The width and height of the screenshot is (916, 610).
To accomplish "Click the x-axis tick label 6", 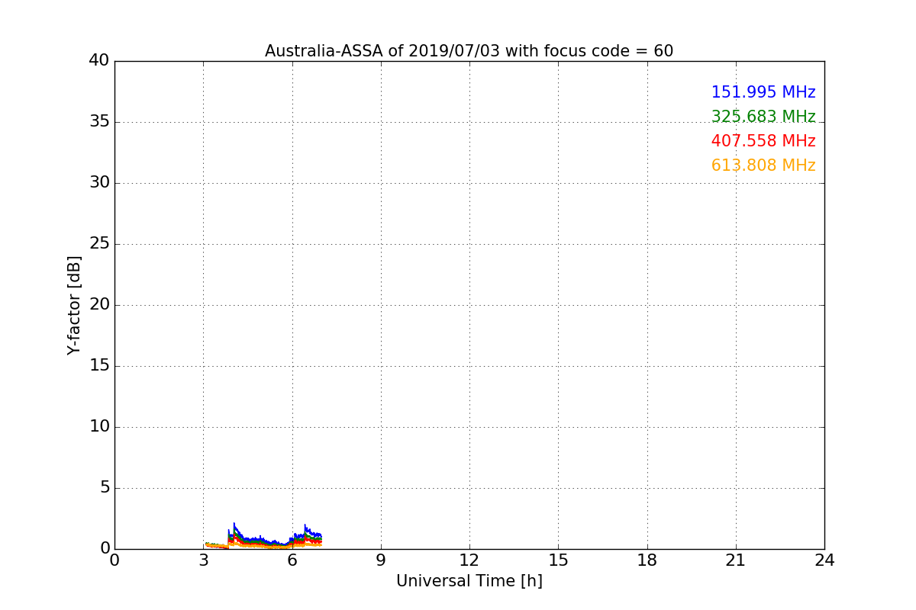I will (x=292, y=560).
